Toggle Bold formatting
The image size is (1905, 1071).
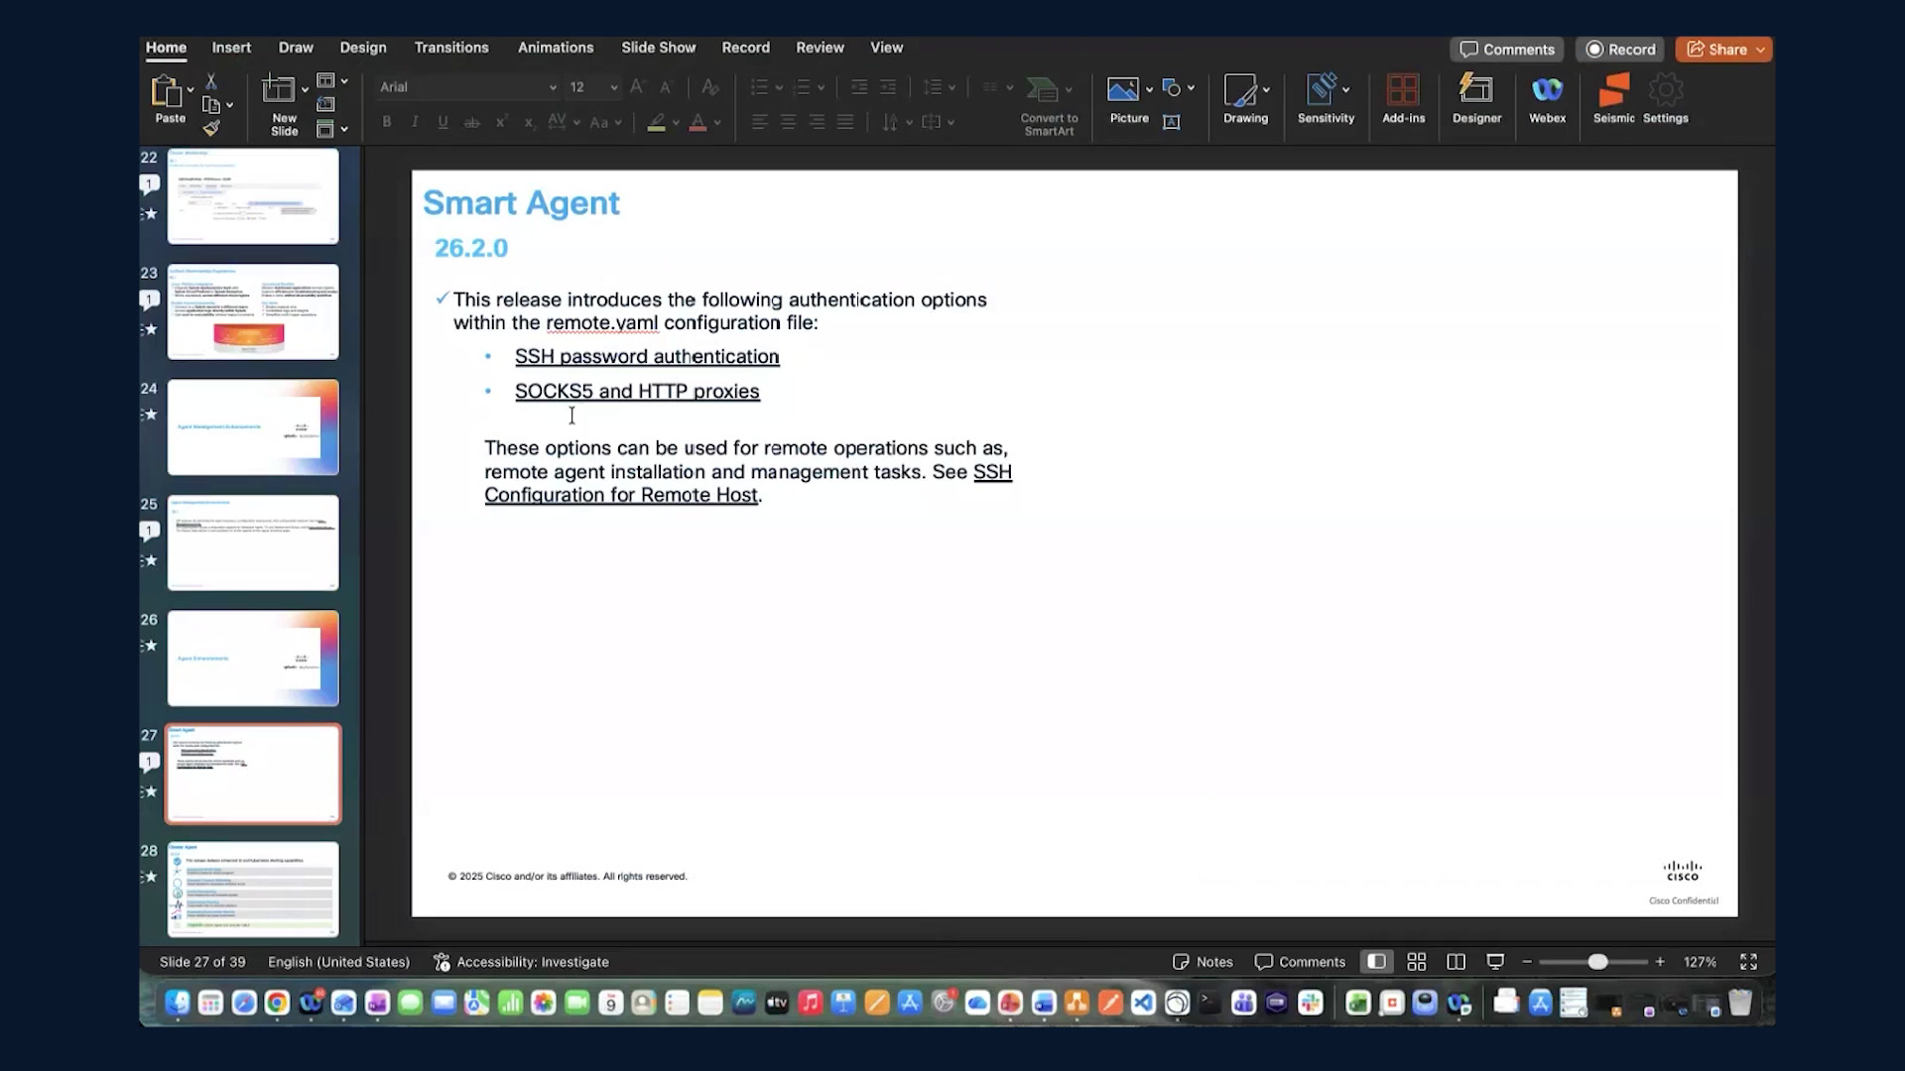coord(387,122)
